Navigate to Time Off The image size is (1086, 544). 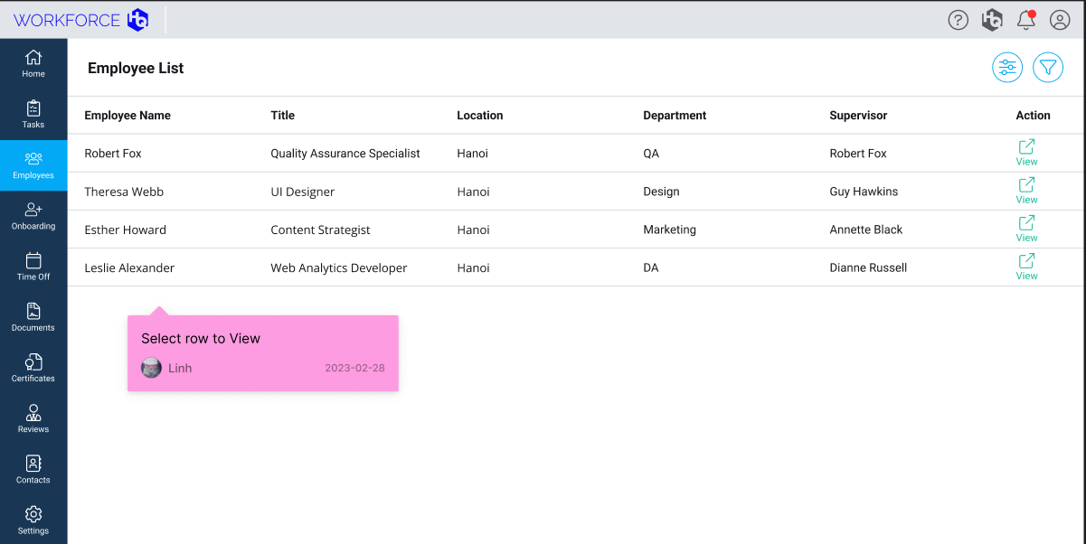[x=33, y=267]
